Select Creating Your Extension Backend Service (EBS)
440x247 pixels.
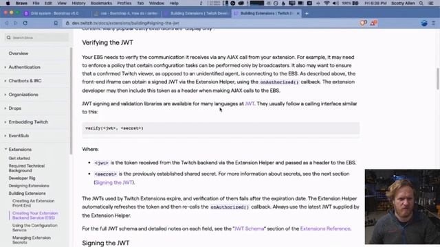coord(35,215)
